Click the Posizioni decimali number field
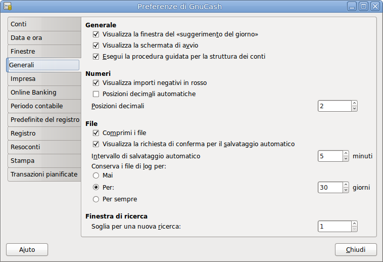The width and height of the screenshot is (383, 262). pos(334,106)
